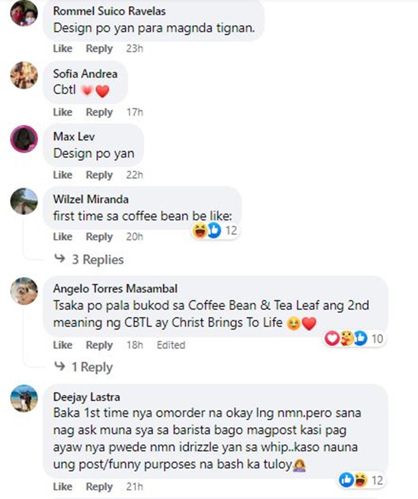Expand 3 Replies under Wilzel Miranda

pos(89,259)
